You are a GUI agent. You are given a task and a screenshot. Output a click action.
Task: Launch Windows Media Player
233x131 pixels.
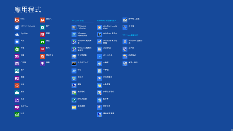[99, 27]
